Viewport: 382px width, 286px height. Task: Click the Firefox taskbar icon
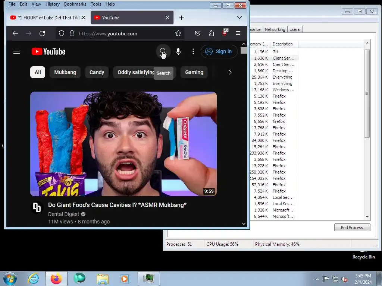click(x=56, y=279)
